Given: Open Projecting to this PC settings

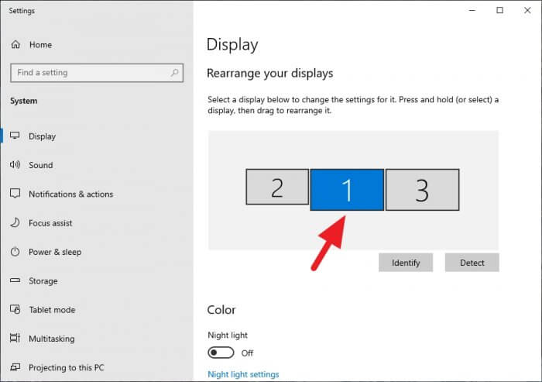Looking at the screenshot, I should point(97,367).
